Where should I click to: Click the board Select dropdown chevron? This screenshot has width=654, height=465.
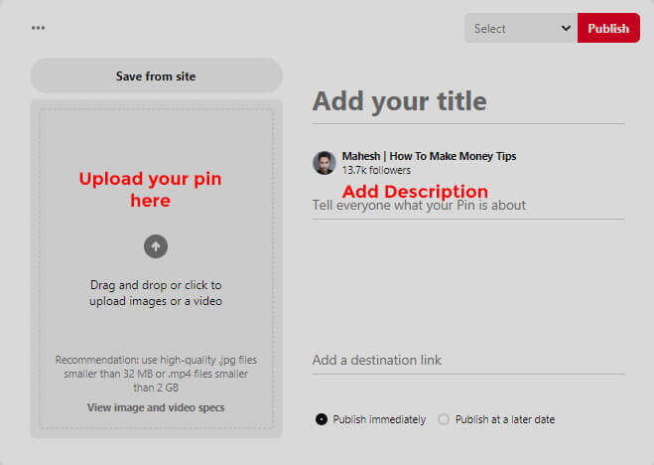click(x=566, y=28)
